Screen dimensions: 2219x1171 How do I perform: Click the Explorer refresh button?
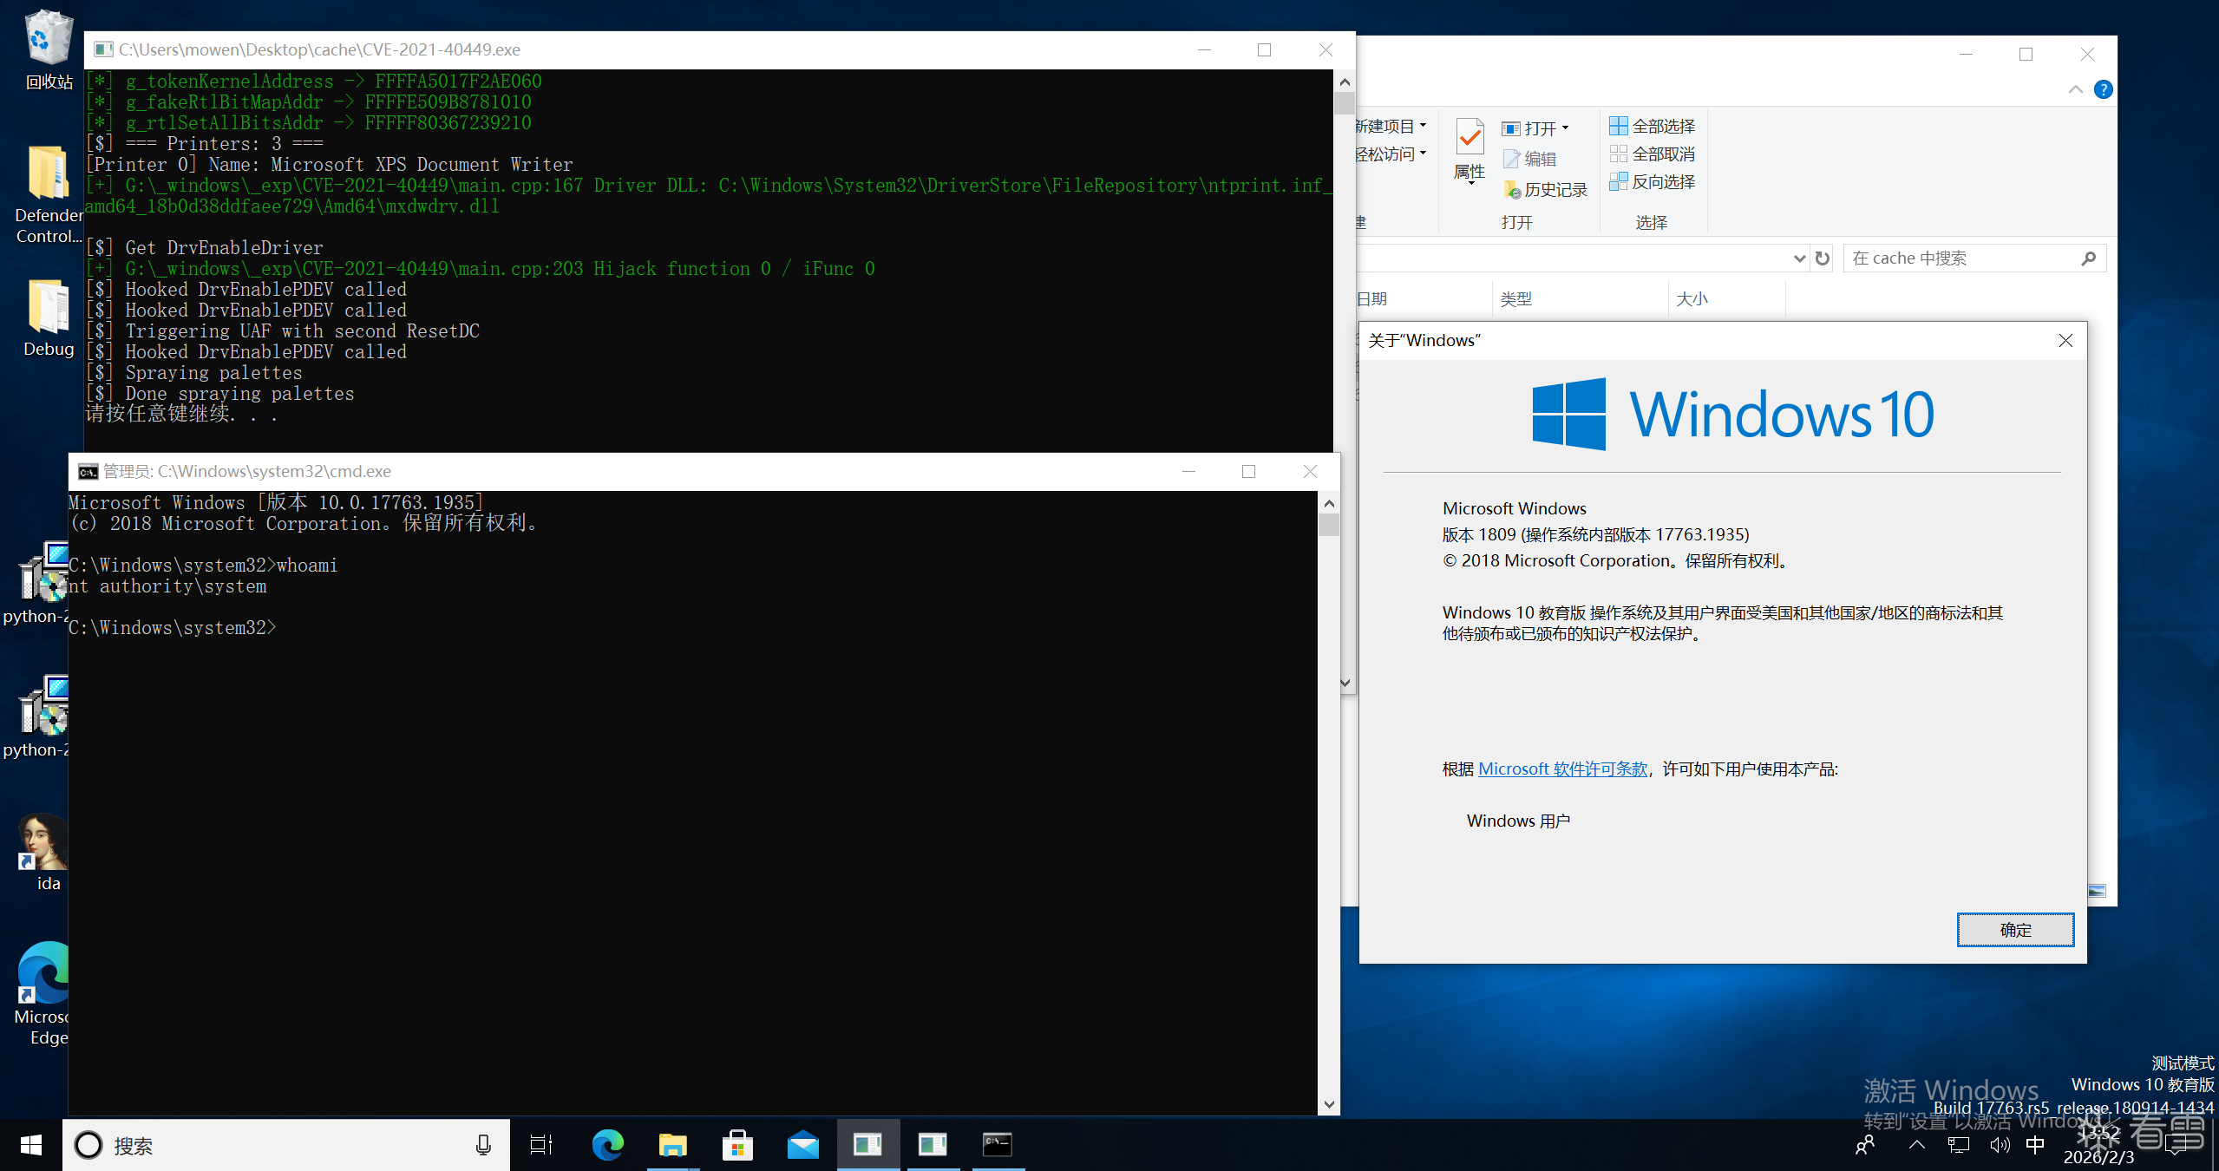1823,258
